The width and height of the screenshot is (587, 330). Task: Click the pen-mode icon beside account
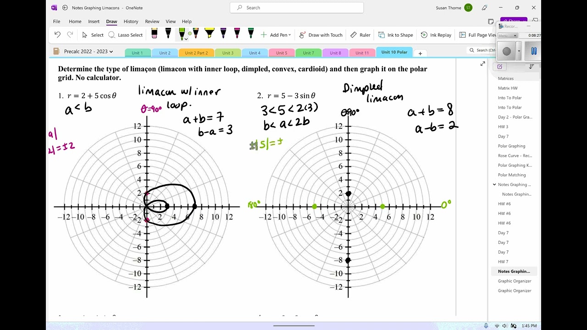point(485,7)
